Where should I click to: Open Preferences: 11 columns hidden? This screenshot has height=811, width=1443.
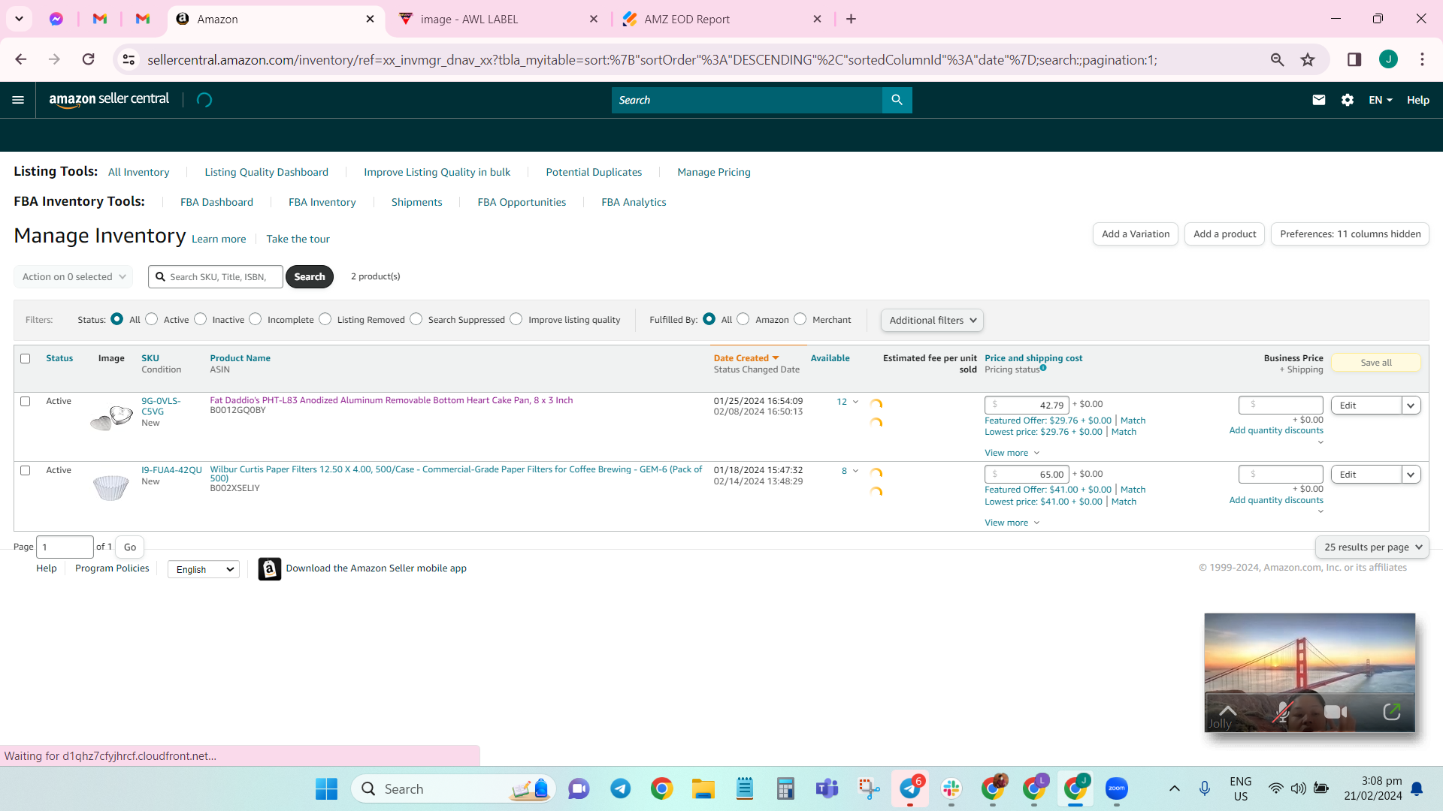(x=1351, y=234)
